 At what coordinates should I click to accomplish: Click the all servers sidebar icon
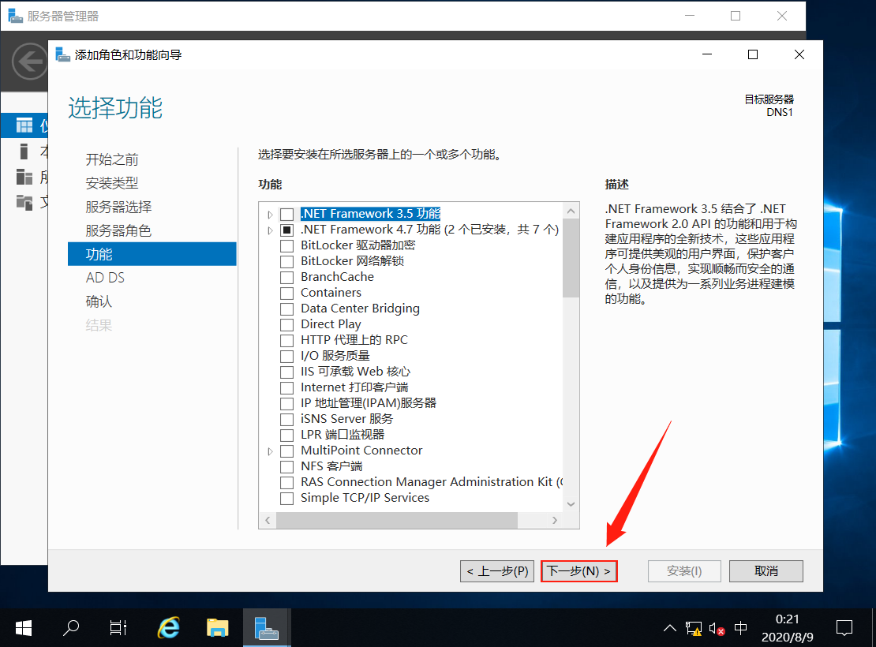tap(24, 177)
